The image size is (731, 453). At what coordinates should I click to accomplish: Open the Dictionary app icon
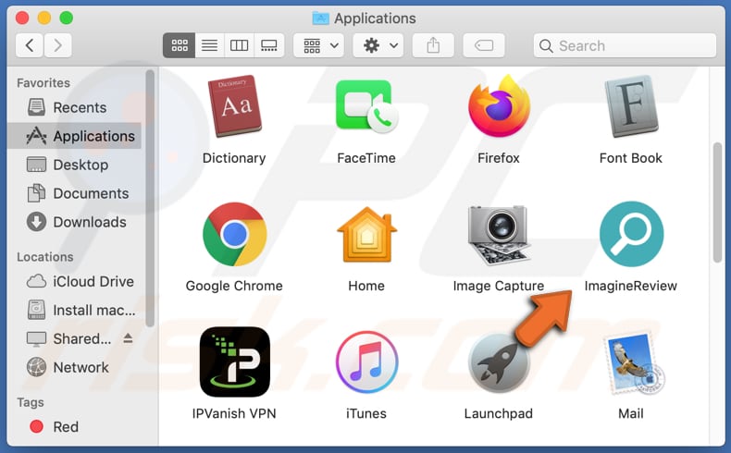click(234, 106)
